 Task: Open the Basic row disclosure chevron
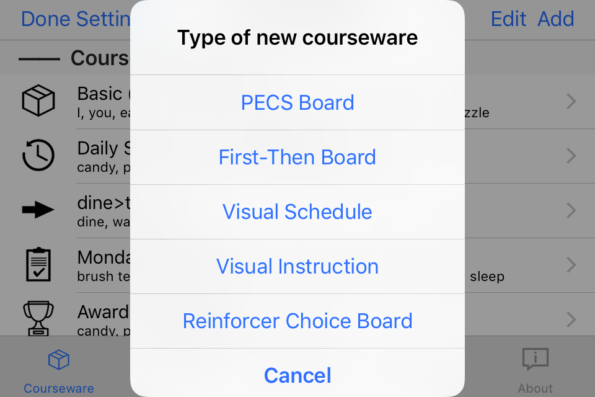click(571, 102)
